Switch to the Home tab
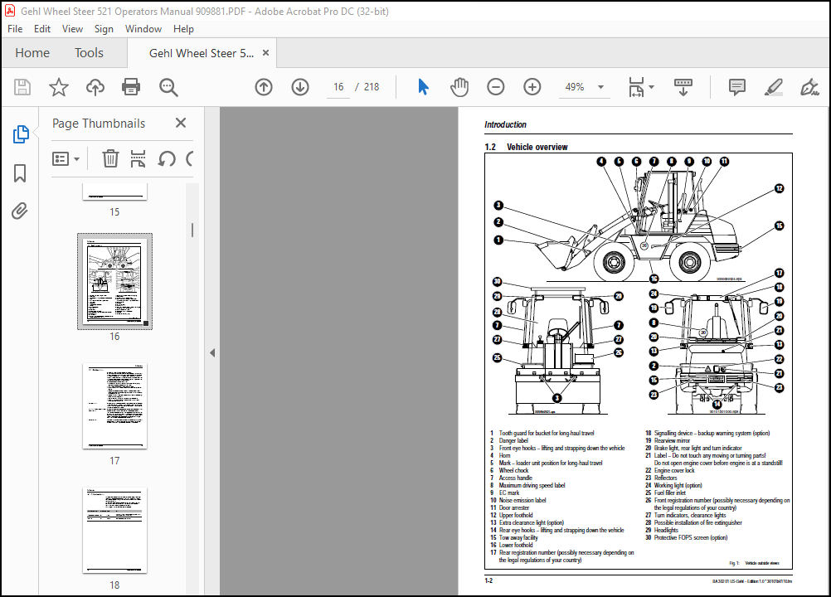Image resolution: width=831 pixels, height=597 pixels. (32, 53)
